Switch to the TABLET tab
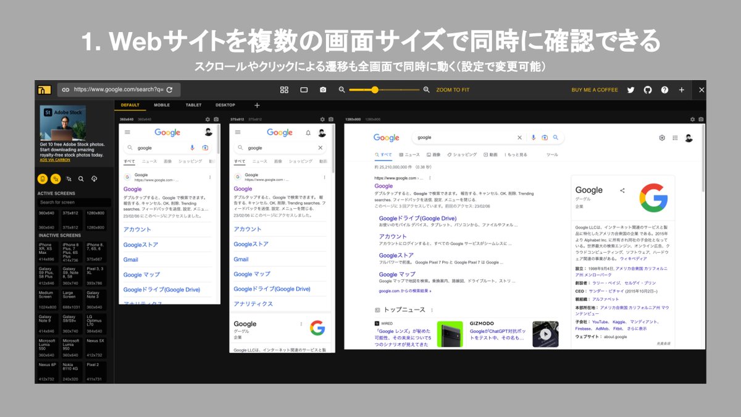741x417 pixels. 194,105
